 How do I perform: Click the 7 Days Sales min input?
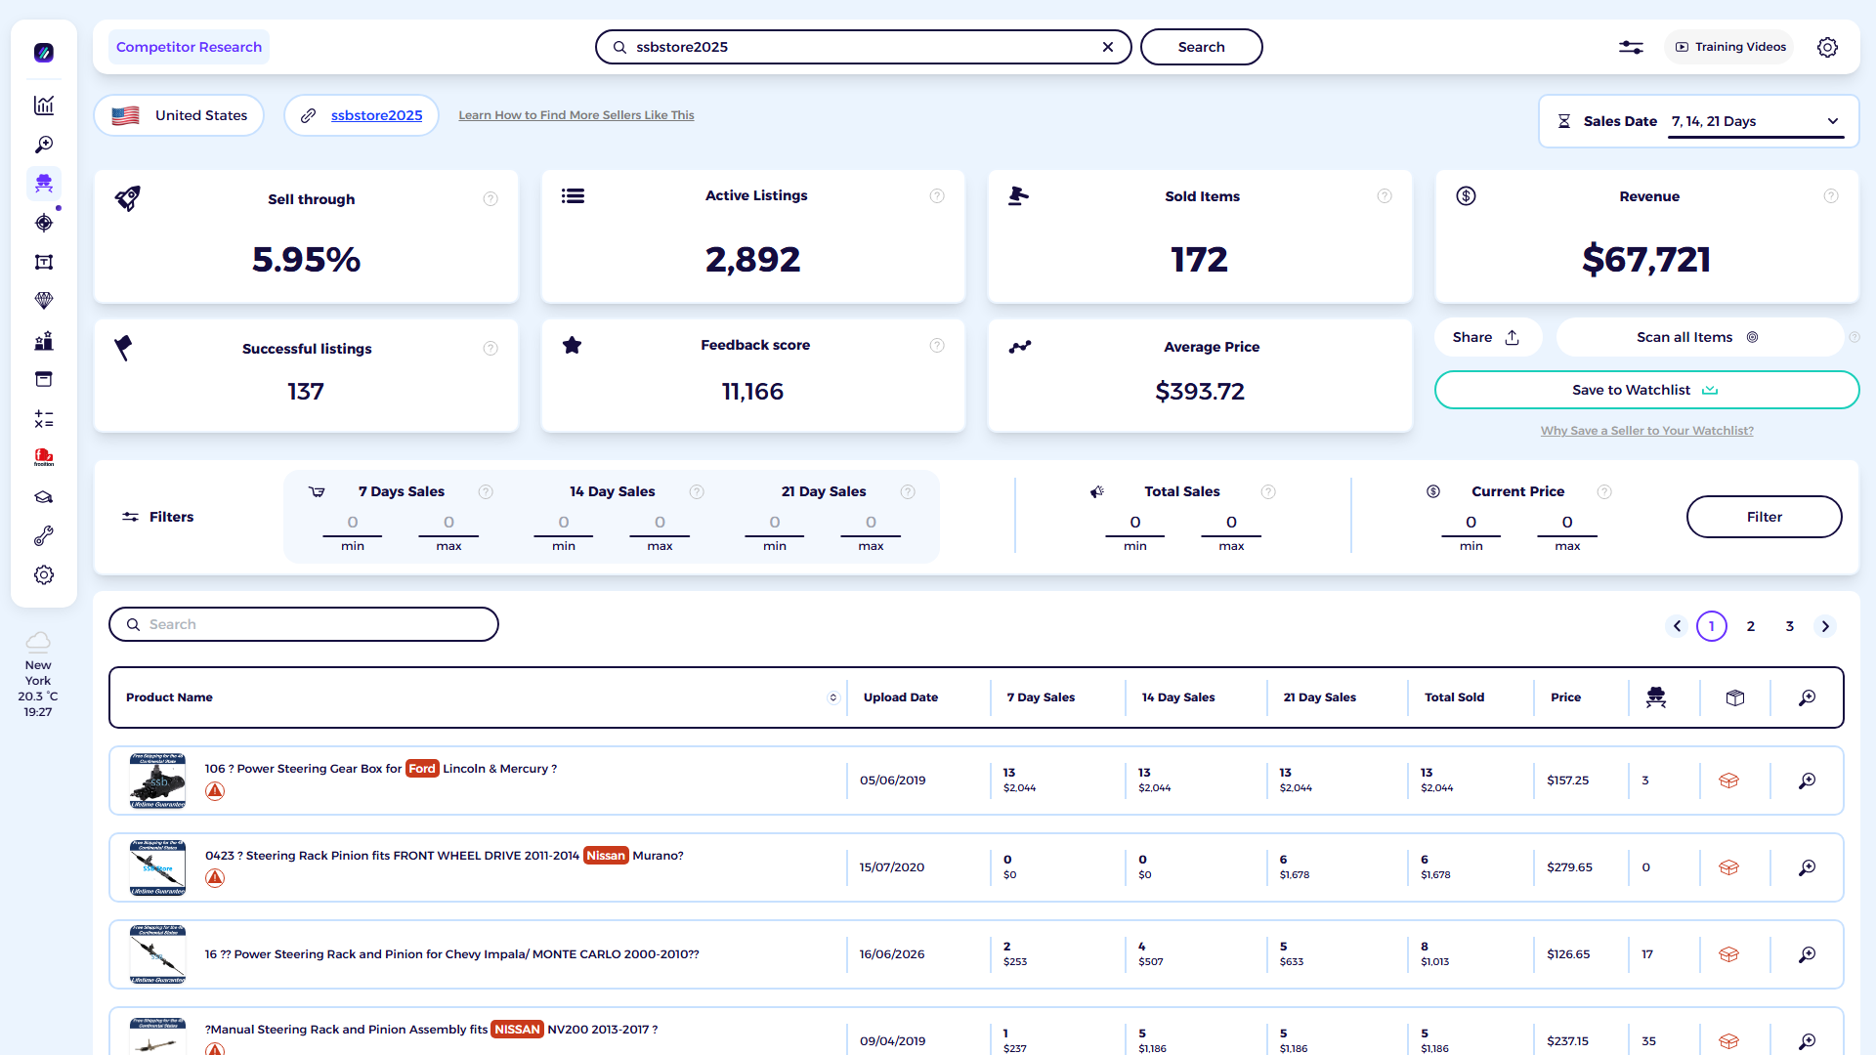click(x=353, y=523)
